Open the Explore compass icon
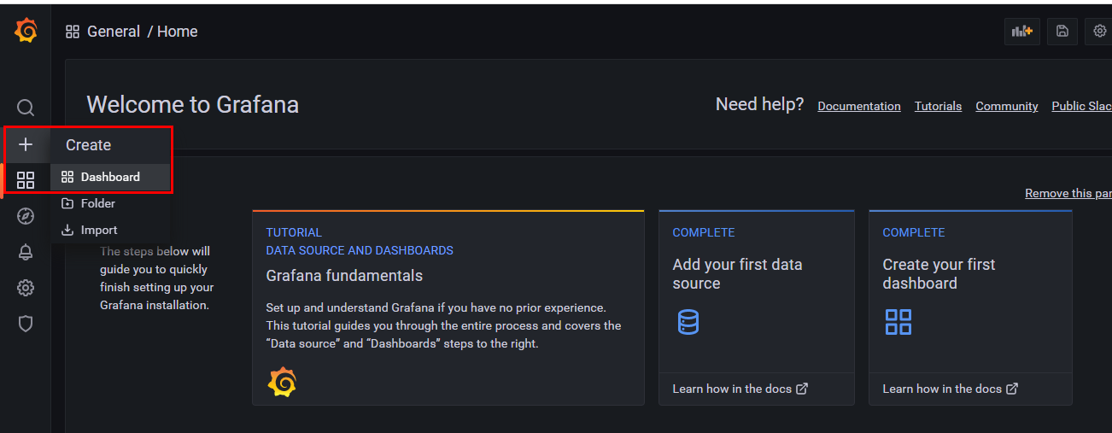1112x433 pixels. pyautogui.click(x=26, y=216)
